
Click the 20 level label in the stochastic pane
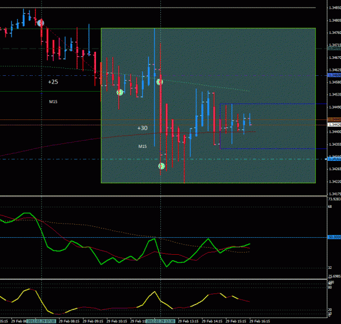(330, 310)
